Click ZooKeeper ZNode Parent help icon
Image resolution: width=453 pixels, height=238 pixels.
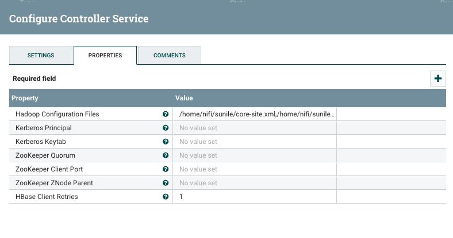[x=166, y=183]
